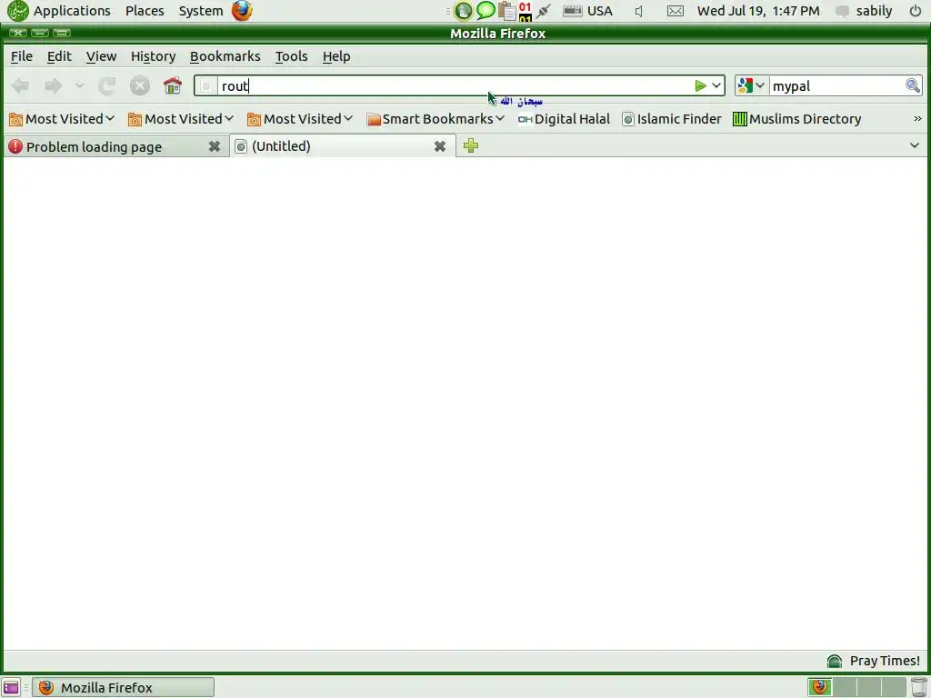Open the Muslims Directory bookmark

click(x=796, y=119)
